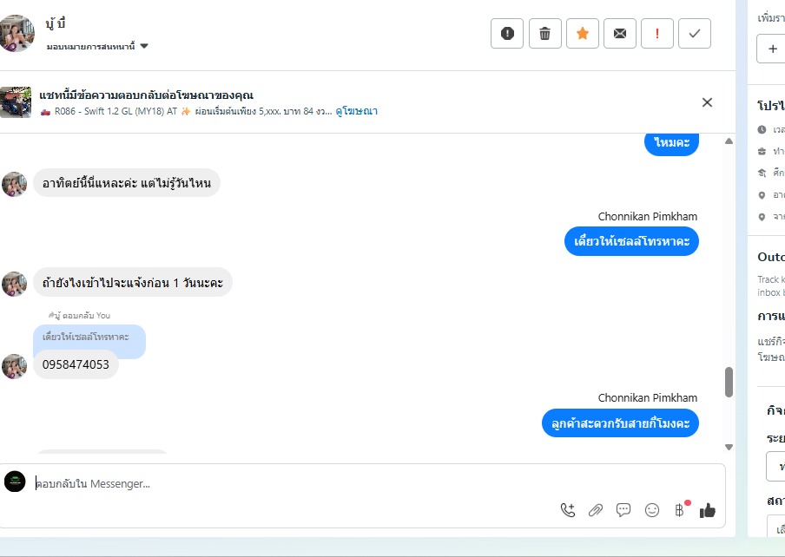Open the ดูโฆษณา ad link

point(356,111)
